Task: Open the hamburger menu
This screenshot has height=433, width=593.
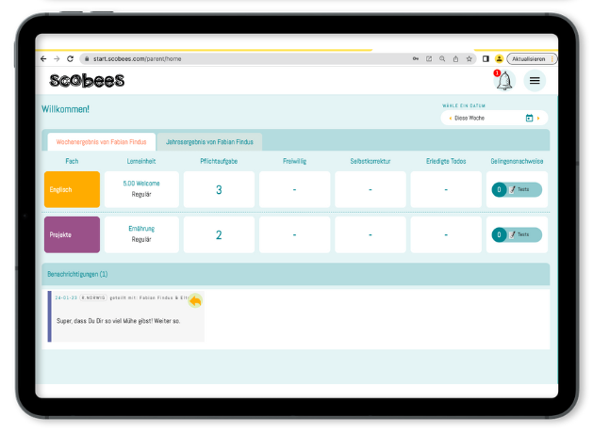Action: click(x=535, y=80)
